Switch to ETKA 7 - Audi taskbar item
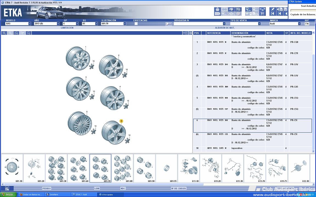Viewport: 316px width, 197px height. point(84,195)
